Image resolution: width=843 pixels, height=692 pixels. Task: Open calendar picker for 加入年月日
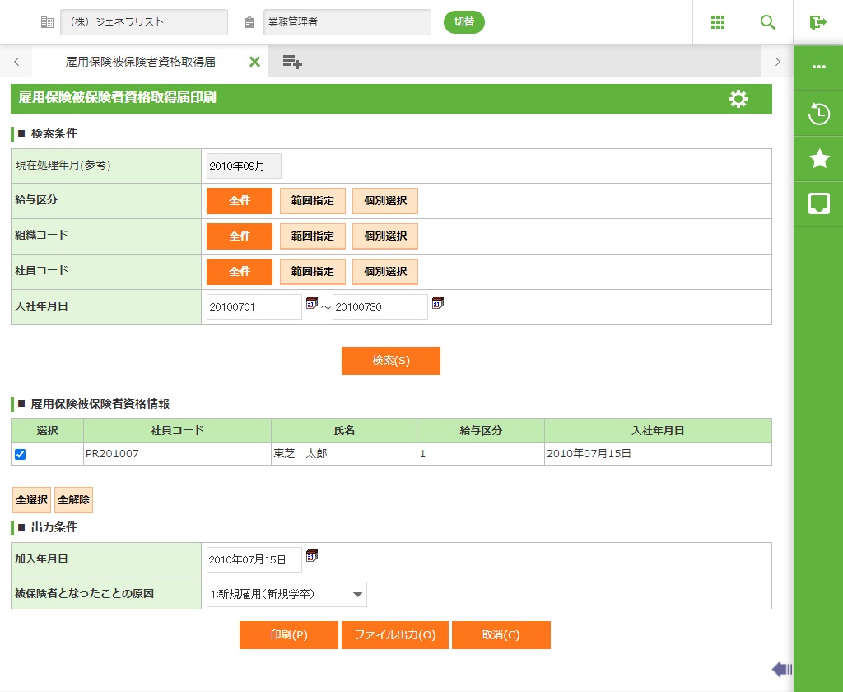(x=312, y=556)
